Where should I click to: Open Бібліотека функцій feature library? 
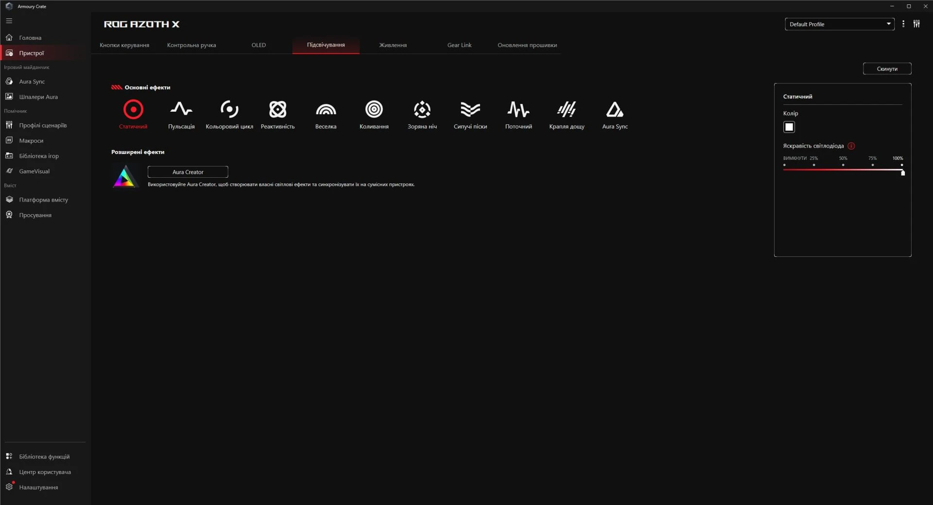point(45,456)
